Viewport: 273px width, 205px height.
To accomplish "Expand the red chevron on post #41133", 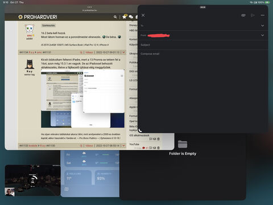I will coord(123,146).
